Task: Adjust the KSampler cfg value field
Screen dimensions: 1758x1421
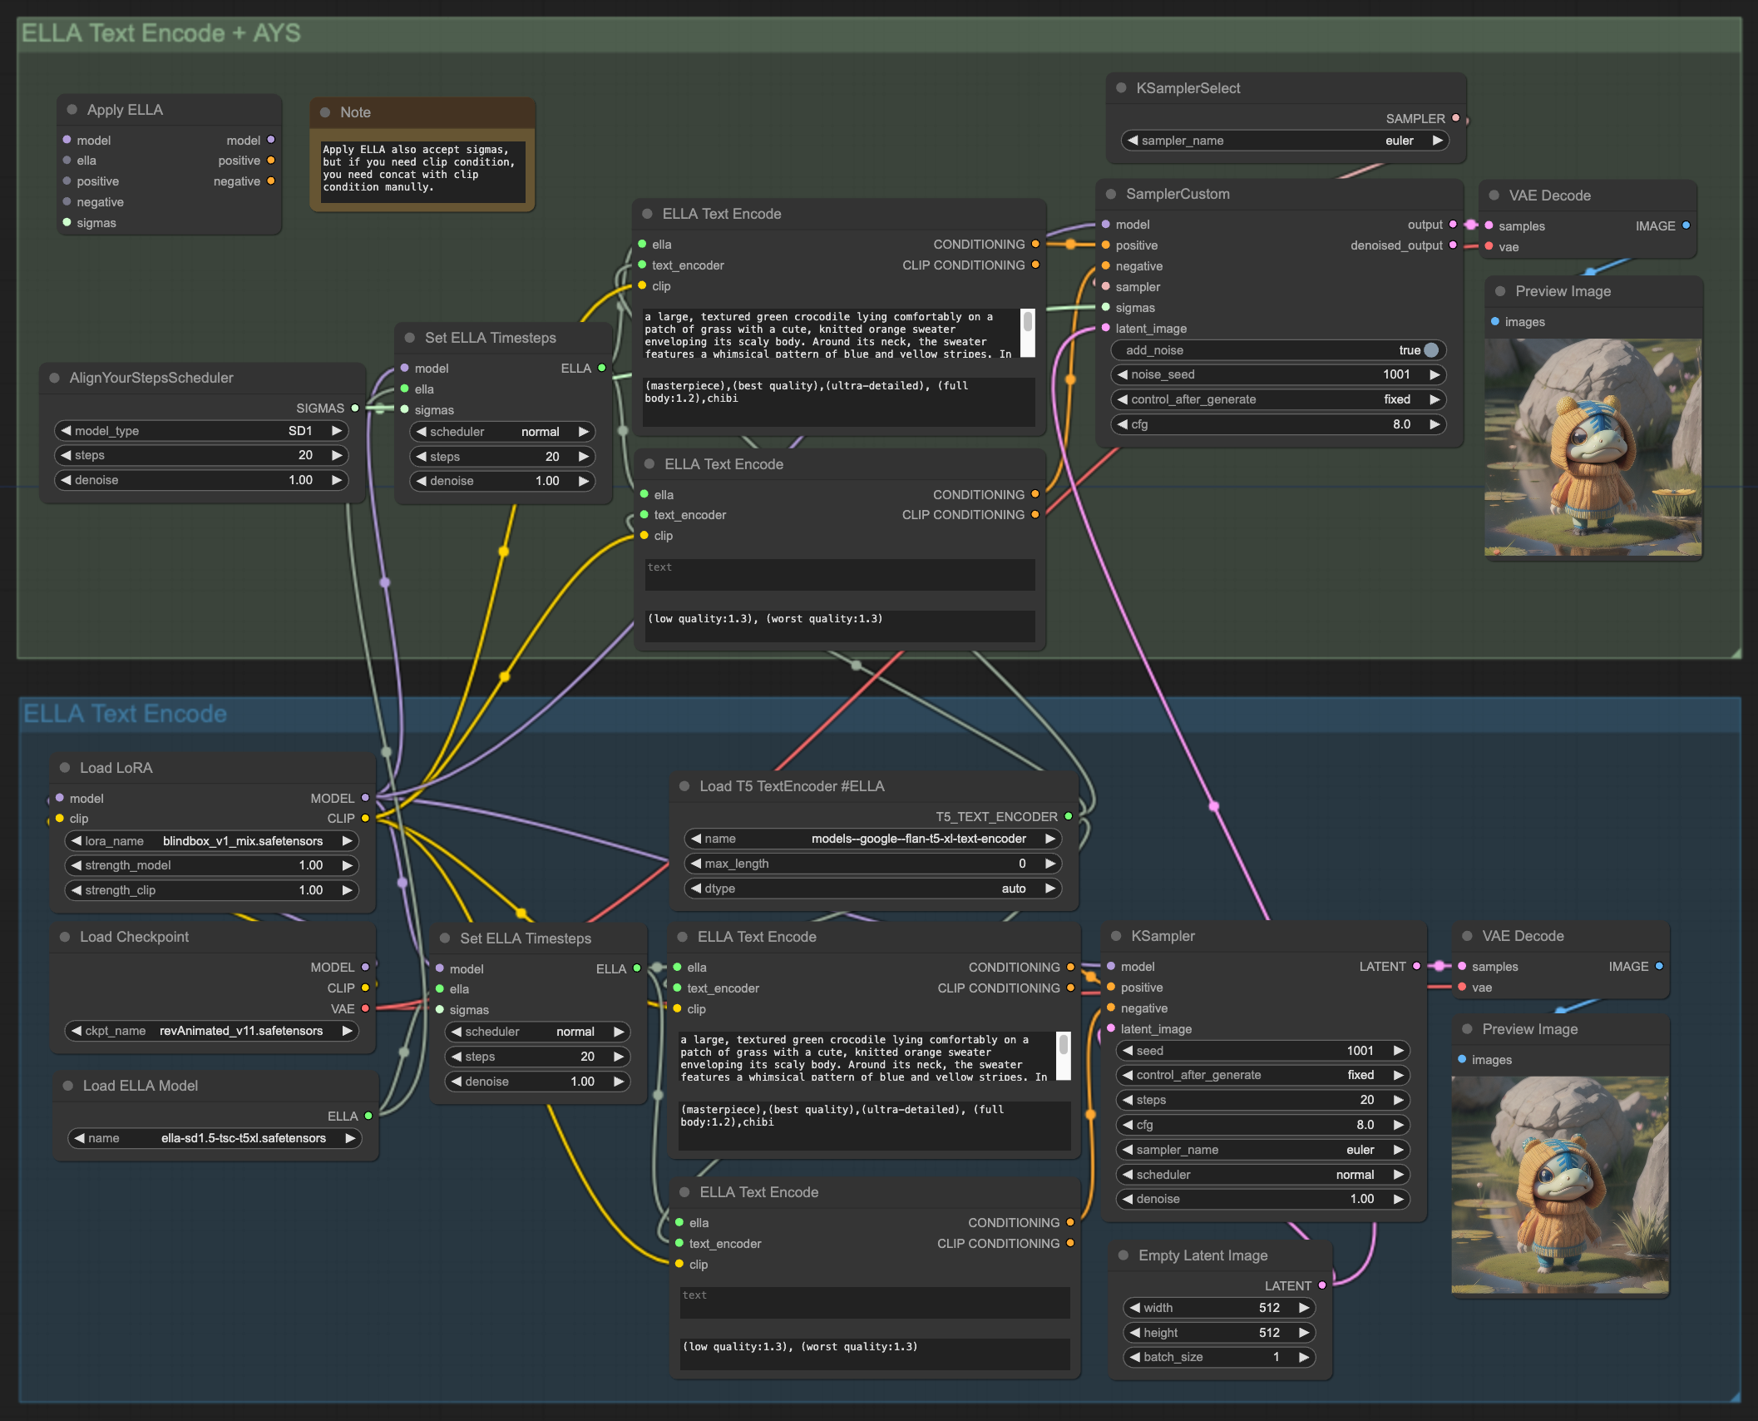Action: tap(1262, 1125)
